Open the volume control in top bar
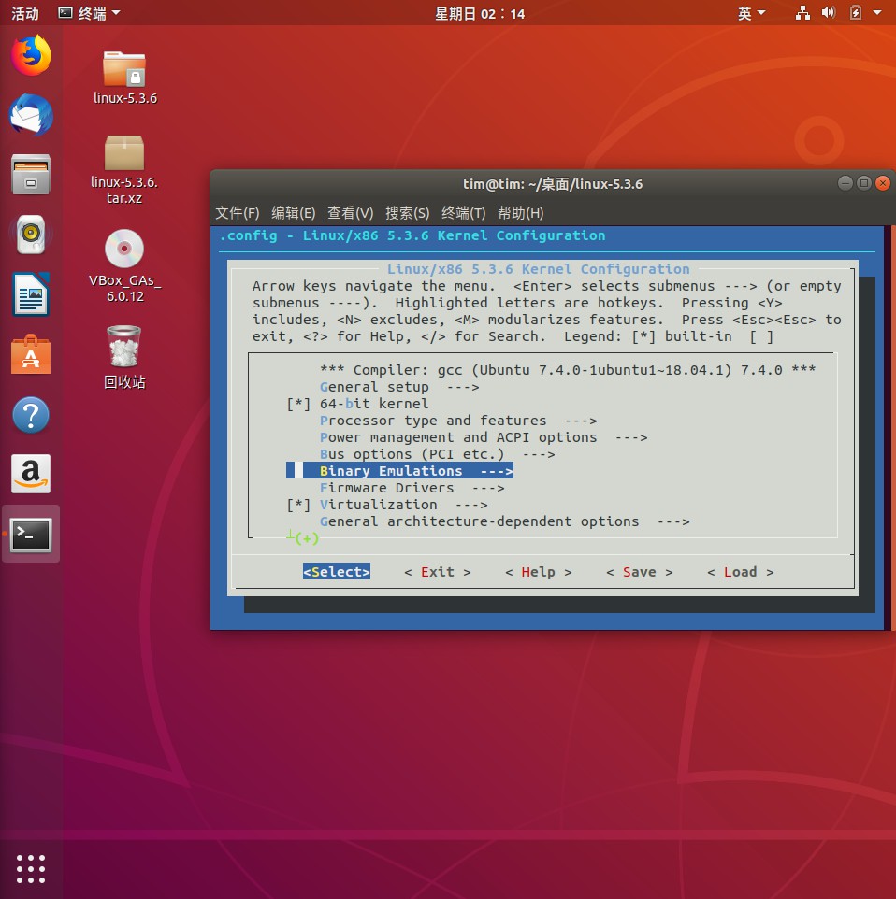896x899 pixels. 828,13
